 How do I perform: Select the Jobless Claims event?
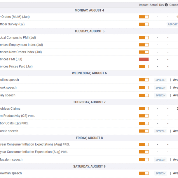tap(10, 109)
